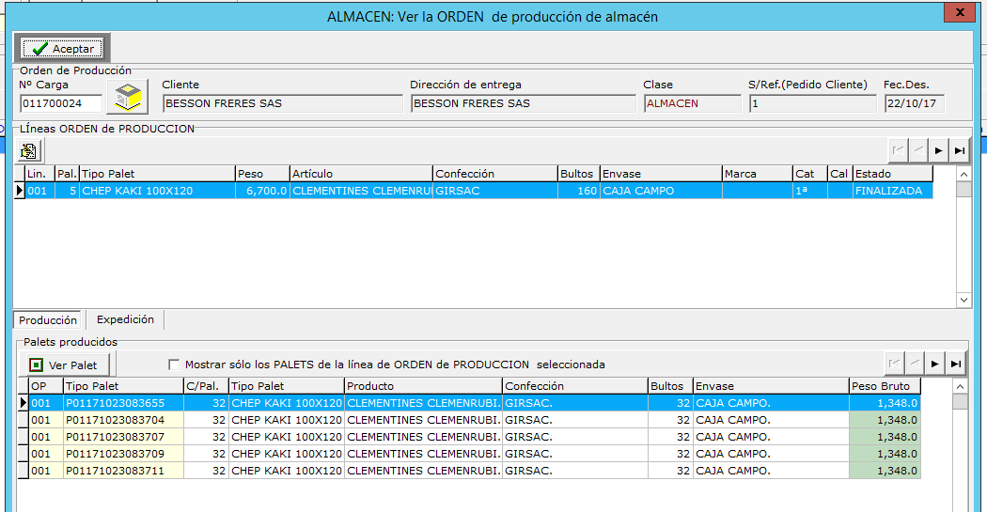
Task: Switch to the Expedición tab
Action: pyautogui.click(x=125, y=319)
